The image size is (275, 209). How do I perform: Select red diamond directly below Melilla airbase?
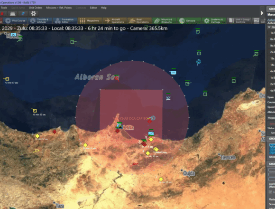coord(117,131)
